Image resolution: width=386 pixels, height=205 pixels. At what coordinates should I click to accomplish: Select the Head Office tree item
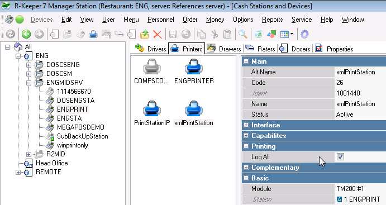(52, 163)
